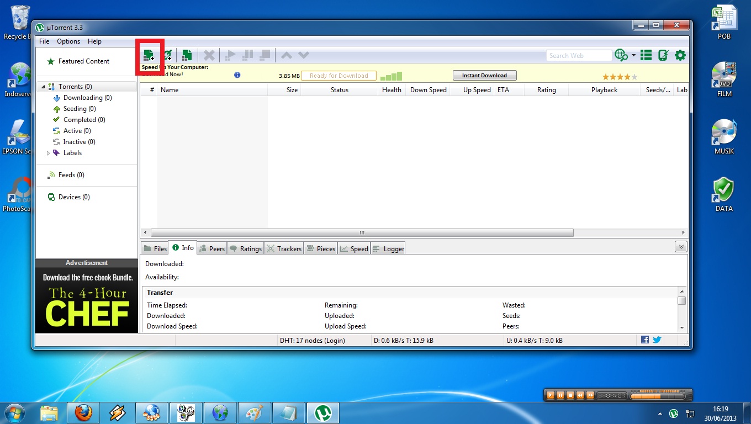Sort by the Down Speed column
This screenshot has width=751, height=424.
pos(428,90)
